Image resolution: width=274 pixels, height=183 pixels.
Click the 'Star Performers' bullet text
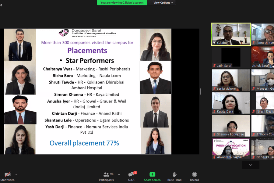point(90,61)
